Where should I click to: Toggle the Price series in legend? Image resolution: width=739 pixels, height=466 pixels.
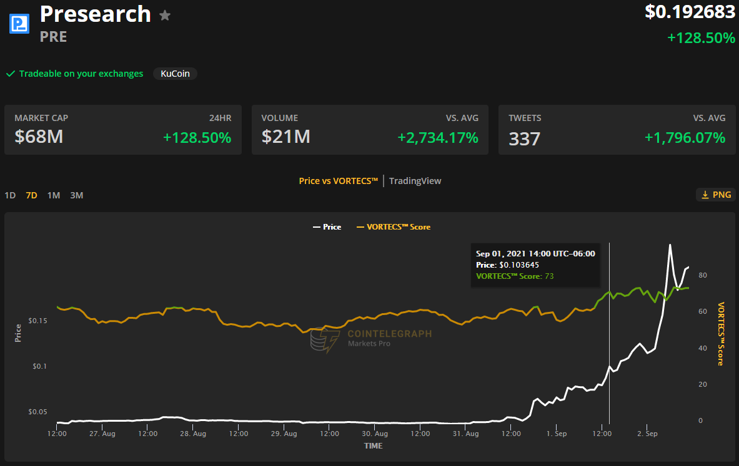(x=327, y=227)
